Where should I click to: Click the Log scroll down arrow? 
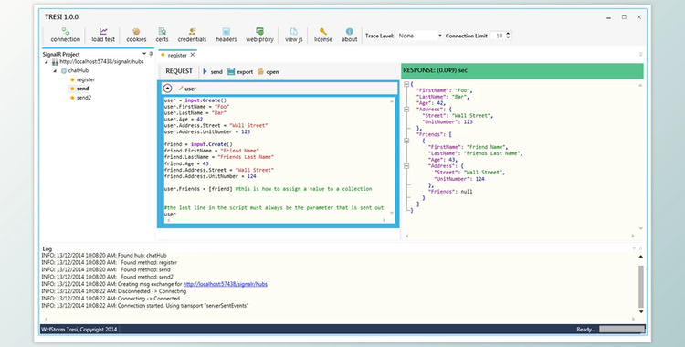641,311
